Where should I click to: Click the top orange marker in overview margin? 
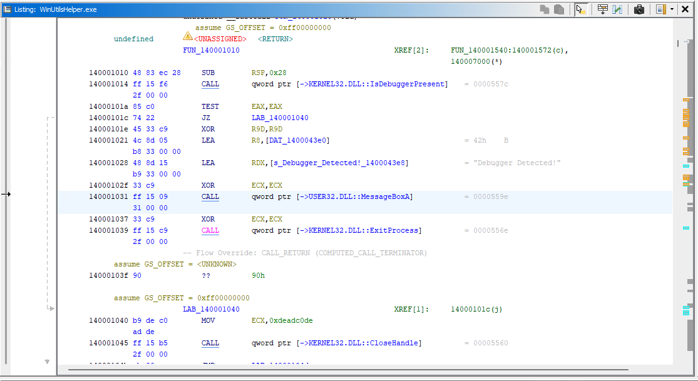[x=686, y=99]
